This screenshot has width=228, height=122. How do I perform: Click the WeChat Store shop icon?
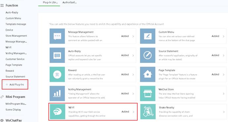tap(148, 94)
